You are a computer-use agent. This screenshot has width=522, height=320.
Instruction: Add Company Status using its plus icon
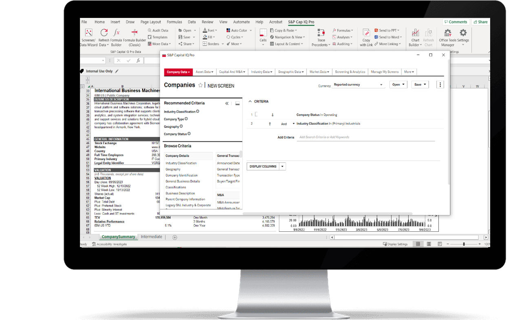(x=189, y=133)
